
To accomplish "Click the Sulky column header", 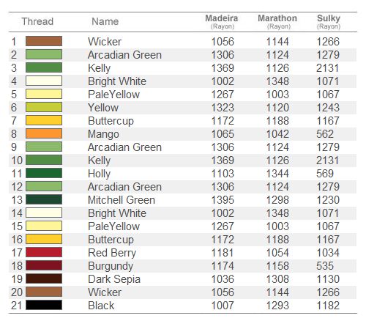I will [329, 21].
